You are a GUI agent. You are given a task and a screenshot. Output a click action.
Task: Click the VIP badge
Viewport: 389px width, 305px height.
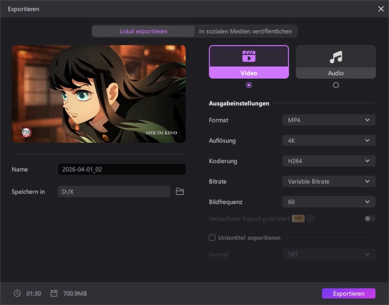pyautogui.click(x=298, y=219)
